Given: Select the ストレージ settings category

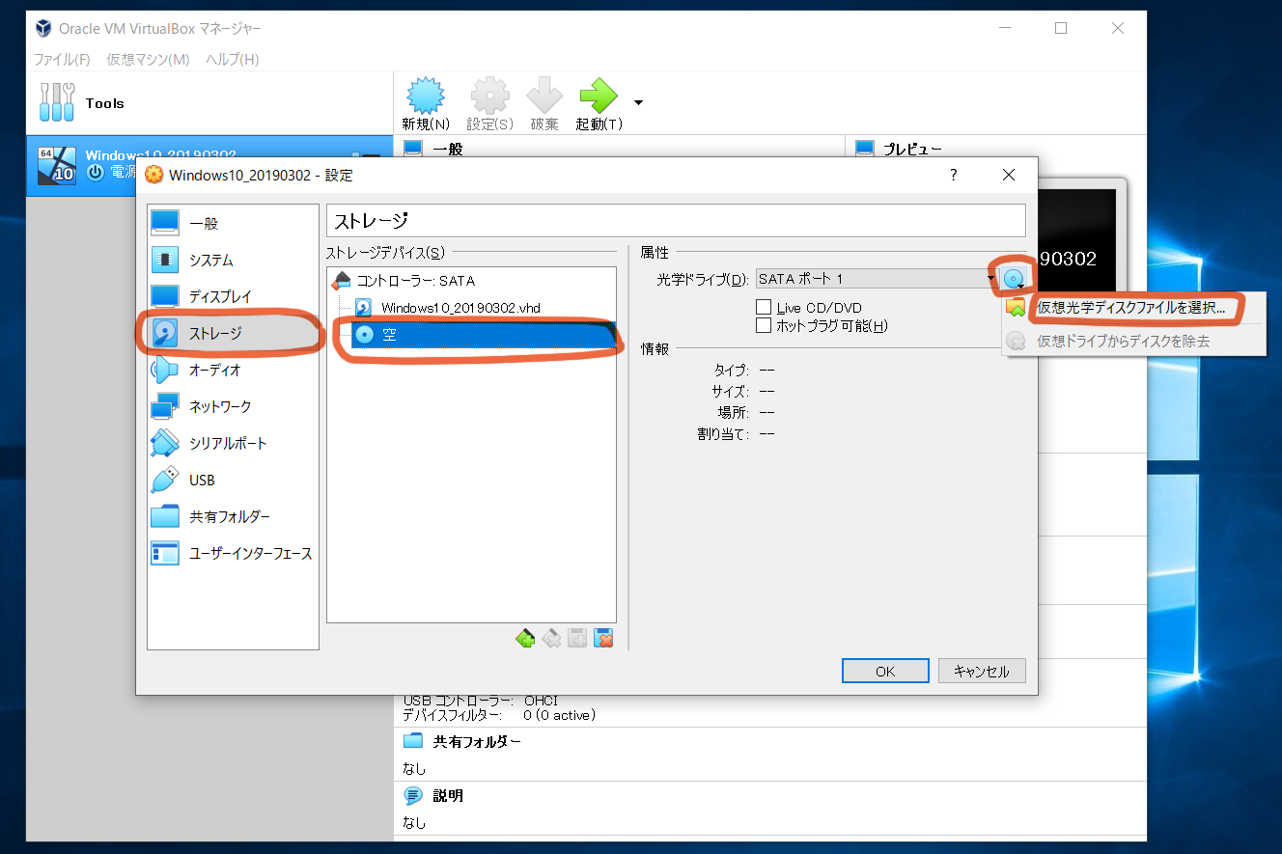Looking at the screenshot, I should (x=233, y=333).
